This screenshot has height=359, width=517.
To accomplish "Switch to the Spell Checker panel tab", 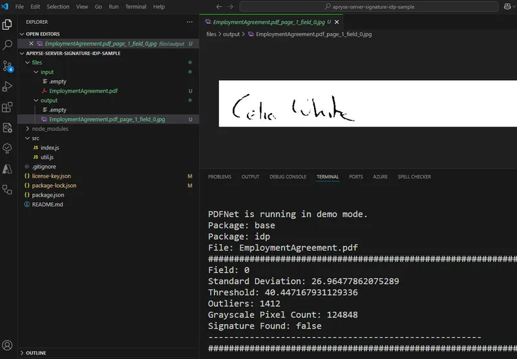I will (414, 176).
